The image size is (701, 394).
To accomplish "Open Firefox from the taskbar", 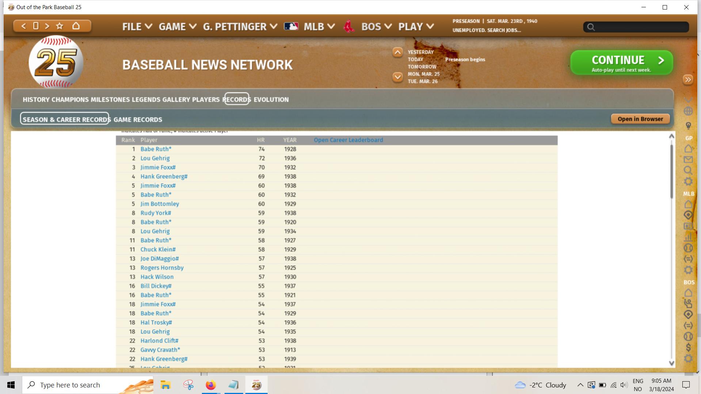I will point(211,385).
